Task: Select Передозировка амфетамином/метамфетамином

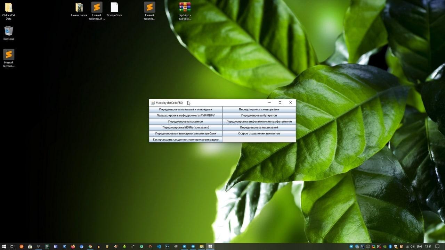Action: pos(259,122)
